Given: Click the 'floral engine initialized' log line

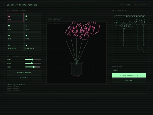Looking at the screenshot, I should coord(16,85).
